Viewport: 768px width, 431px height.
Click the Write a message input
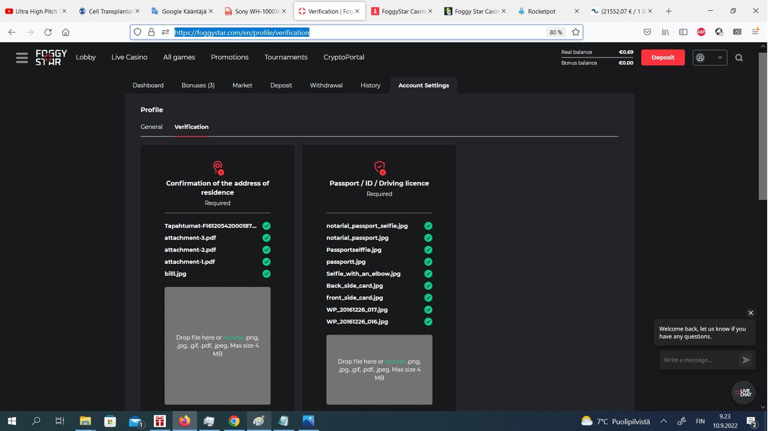click(x=698, y=360)
